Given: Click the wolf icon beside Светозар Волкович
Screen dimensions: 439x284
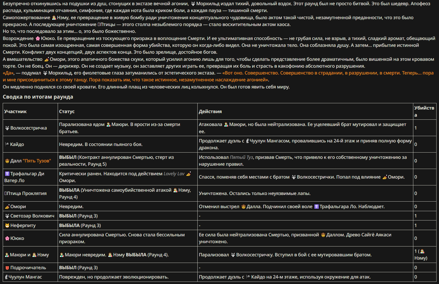Looking at the screenshot, I should [7, 216].
